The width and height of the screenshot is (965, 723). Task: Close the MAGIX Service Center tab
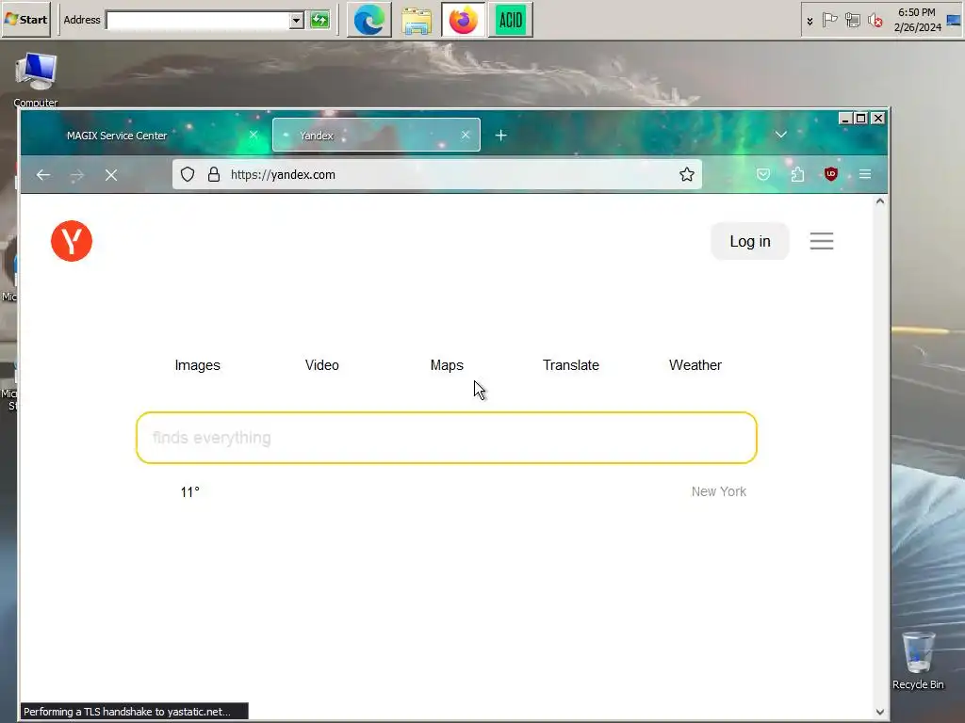tap(254, 135)
